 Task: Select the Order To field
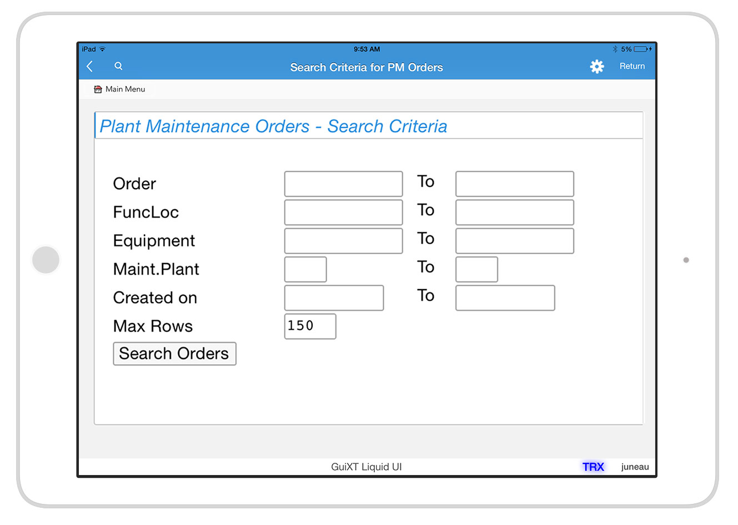pyautogui.click(x=514, y=184)
